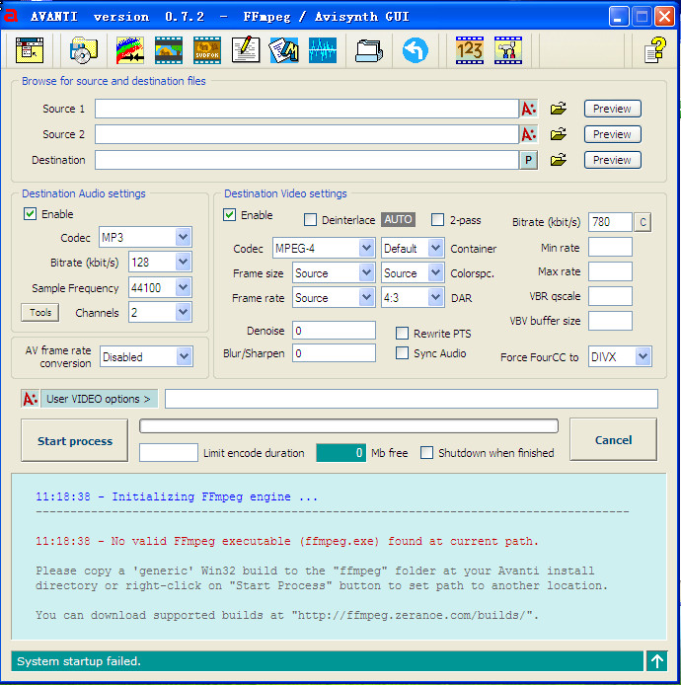The image size is (681, 685).
Task: Open the filmstrip landscape toolbar icon
Action: (x=169, y=50)
